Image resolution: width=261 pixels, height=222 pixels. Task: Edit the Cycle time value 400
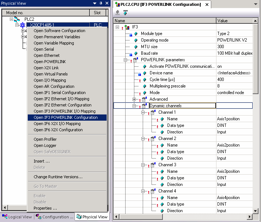pos(234,79)
